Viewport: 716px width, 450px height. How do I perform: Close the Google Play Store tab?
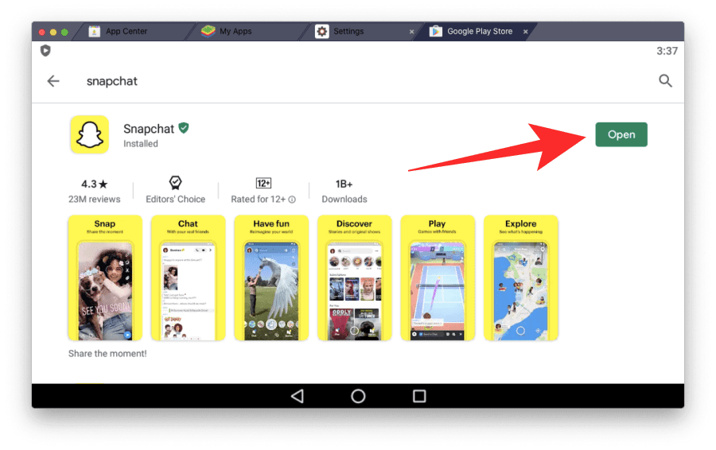(526, 32)
